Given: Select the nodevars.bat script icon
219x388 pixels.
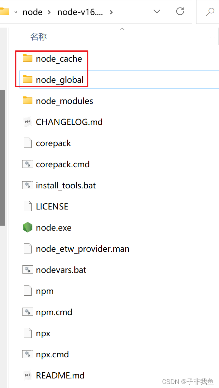Looking at the screenshot, I should pos(28,270).
